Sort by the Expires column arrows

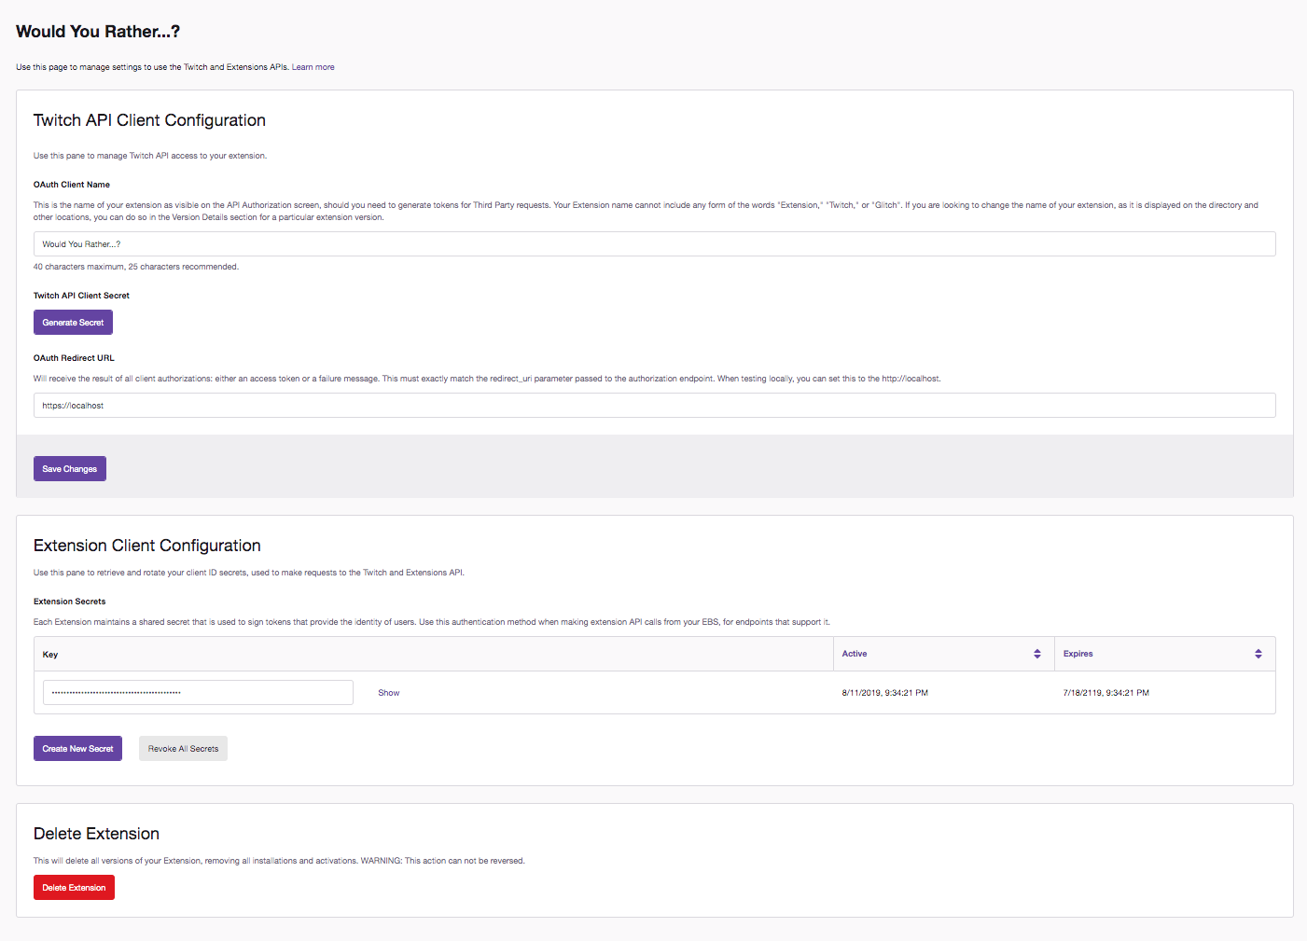pyautogui.click(x=1258, y=654)
